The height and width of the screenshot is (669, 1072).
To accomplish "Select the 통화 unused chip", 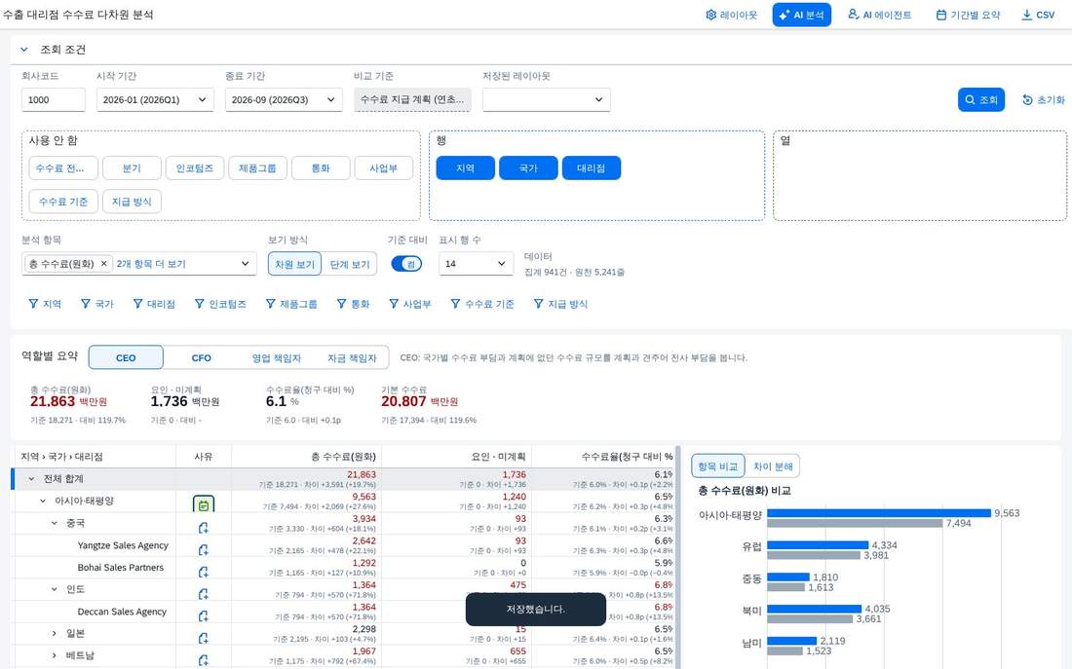I will click(321, 168).
